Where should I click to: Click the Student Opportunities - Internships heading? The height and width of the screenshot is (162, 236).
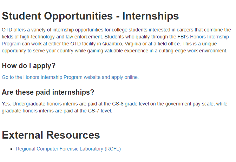(x=90, y=16)
